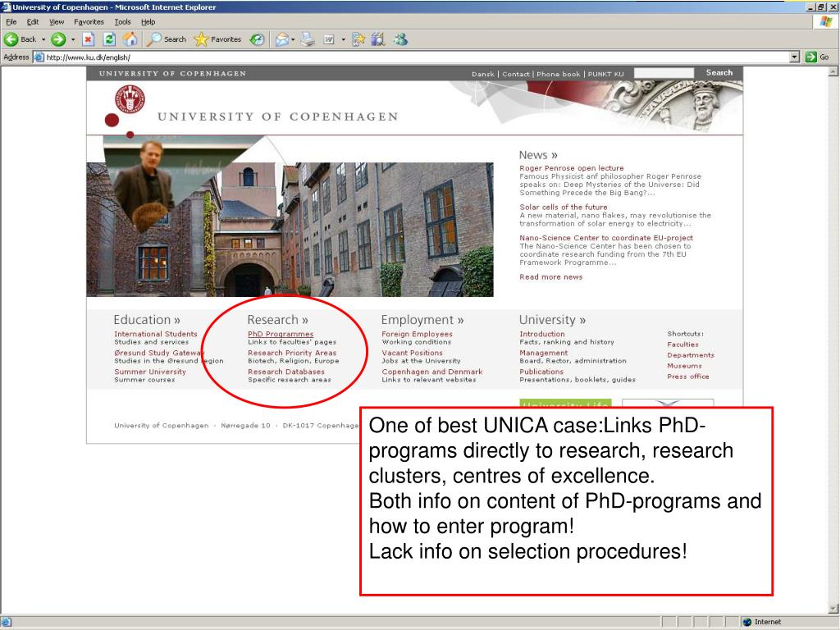Screen dimensions: 840x630
Task: Expand the Address bar dropdown
Action: click(x=794, y=57)
